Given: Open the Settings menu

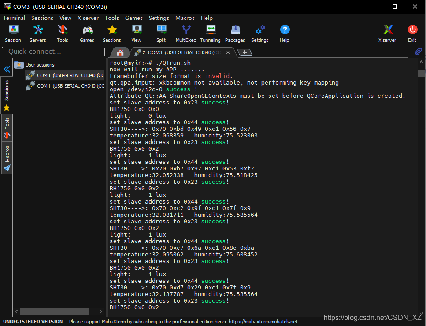Looking at the screenshot, I should click(159, 18).
